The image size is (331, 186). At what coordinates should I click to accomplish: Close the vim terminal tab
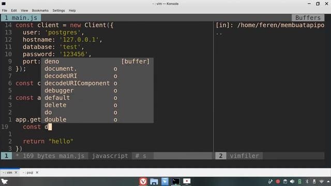[16, 173]
